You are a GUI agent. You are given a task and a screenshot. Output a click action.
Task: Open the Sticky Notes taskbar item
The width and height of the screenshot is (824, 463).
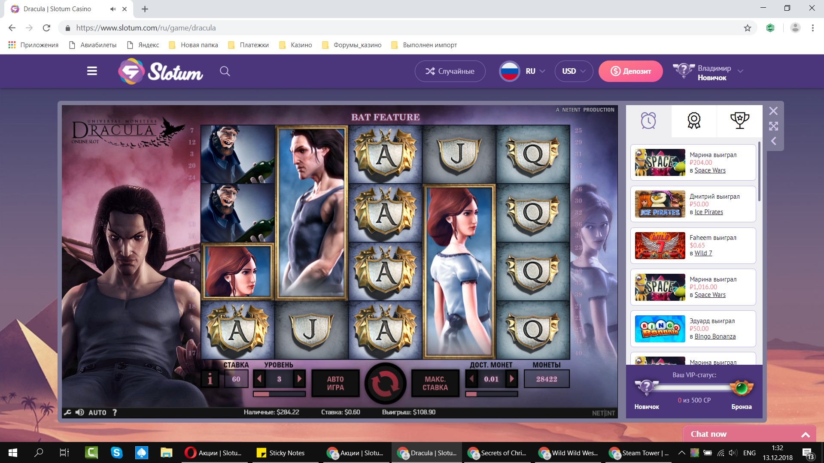tap(280, 453)
